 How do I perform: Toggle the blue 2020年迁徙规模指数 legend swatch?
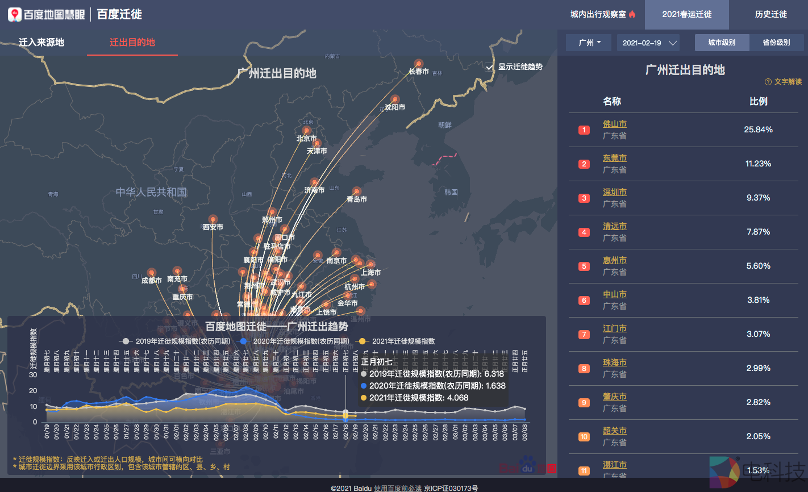pyautogui.click(x=244, y=341)
